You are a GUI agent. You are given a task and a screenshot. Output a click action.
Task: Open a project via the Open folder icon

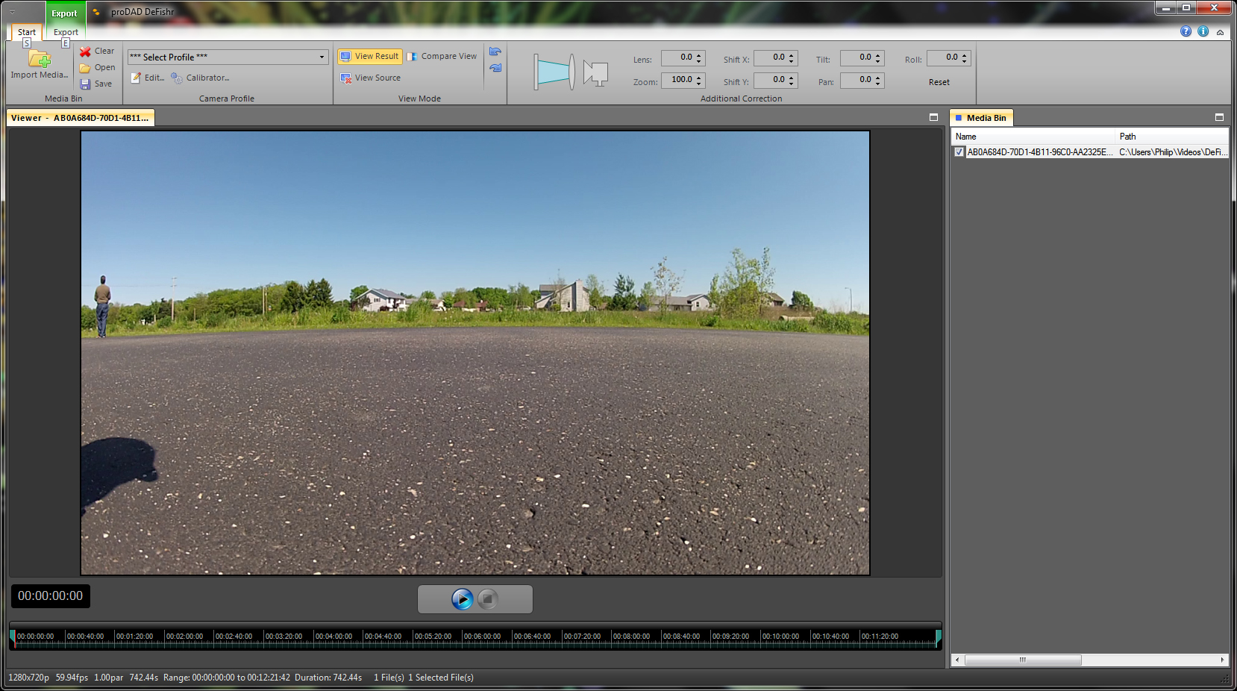[x=85, y=68]
